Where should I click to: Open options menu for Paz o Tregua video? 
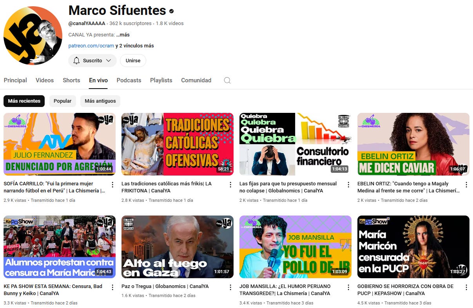[230, 287]
